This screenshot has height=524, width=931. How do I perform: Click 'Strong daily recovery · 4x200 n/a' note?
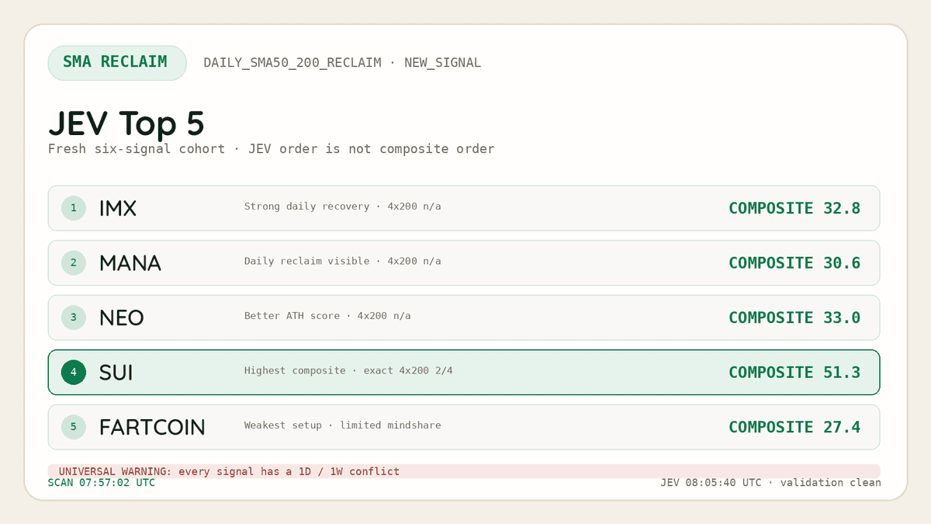tap(343, 206)
